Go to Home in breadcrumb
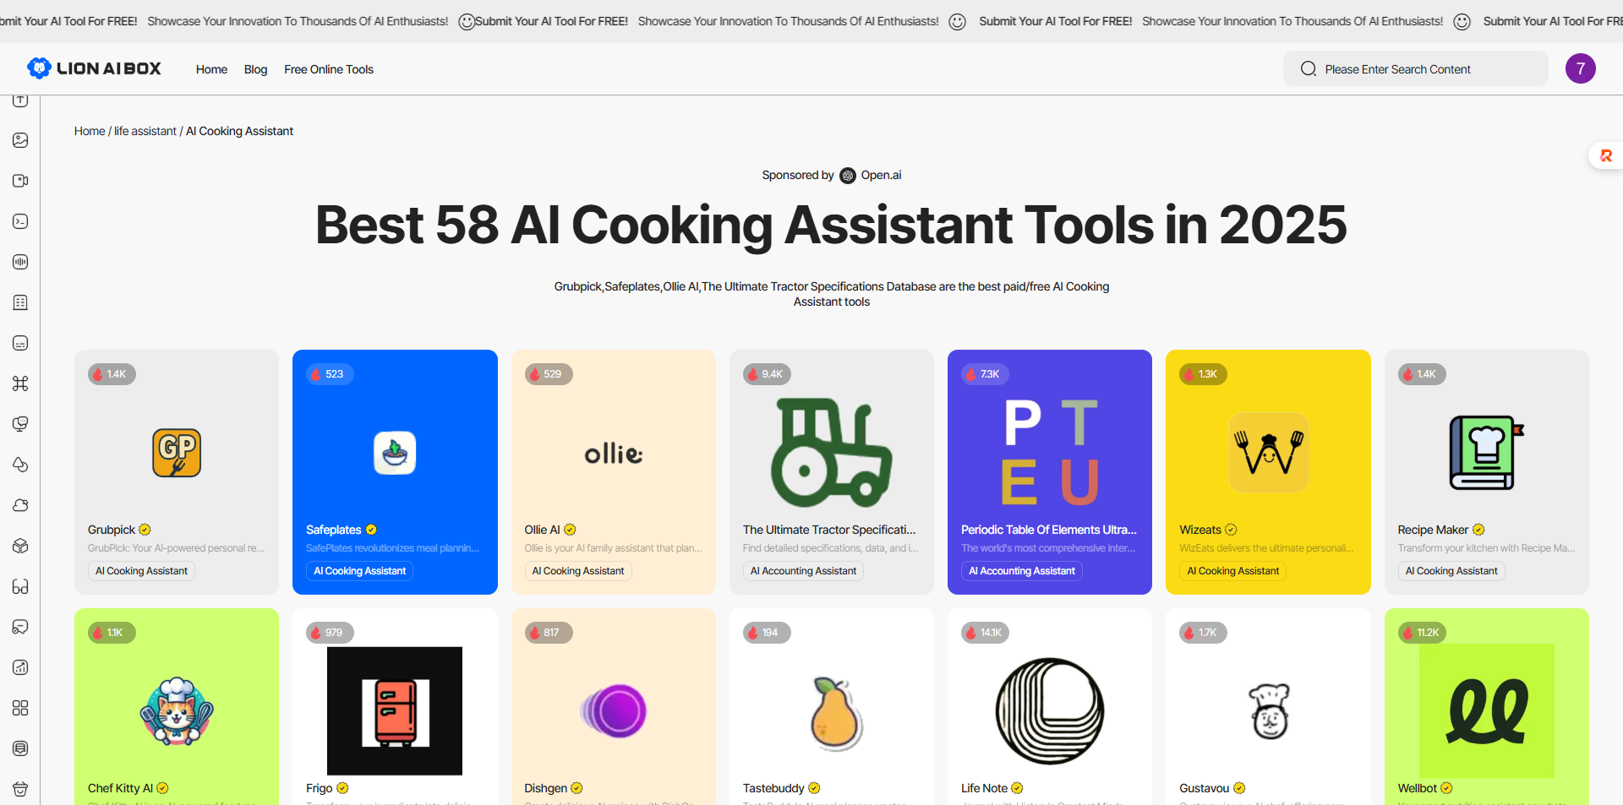 coord(90,131)
